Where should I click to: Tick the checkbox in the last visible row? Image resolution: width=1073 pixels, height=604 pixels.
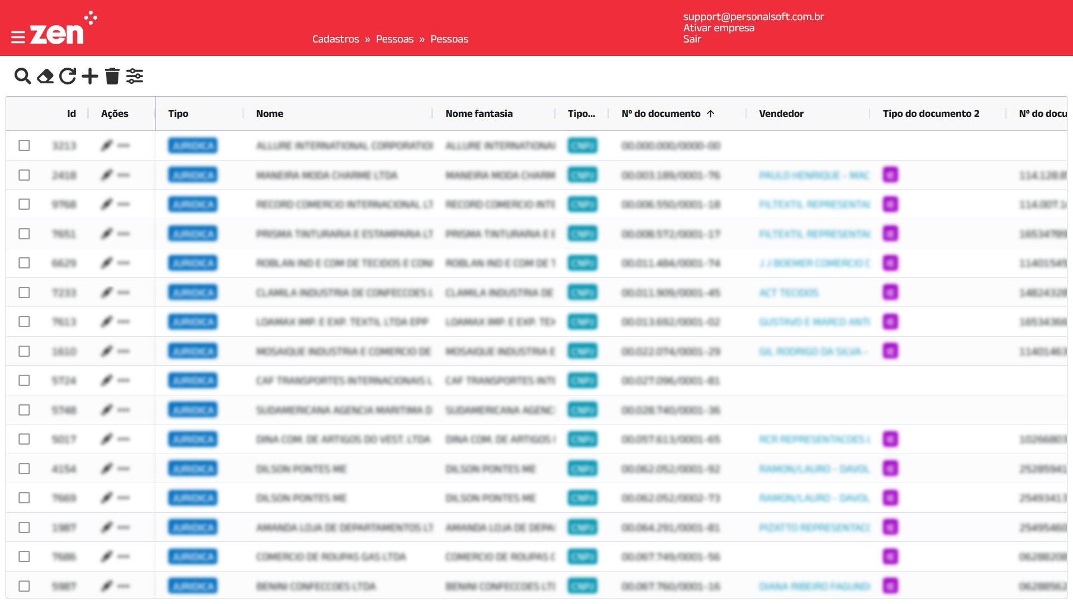(x=24, y=586)
